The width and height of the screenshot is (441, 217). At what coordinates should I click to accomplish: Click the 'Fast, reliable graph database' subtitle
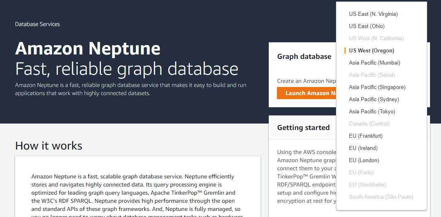pos(127,69)
